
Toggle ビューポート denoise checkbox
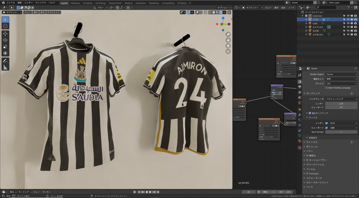click(x=326, y=128)
